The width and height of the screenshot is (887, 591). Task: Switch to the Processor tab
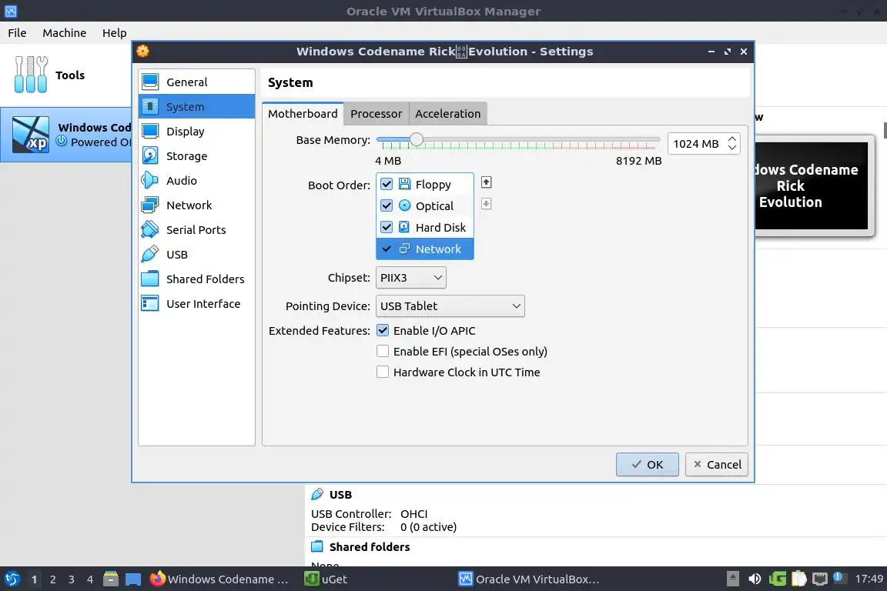(377, 114)
